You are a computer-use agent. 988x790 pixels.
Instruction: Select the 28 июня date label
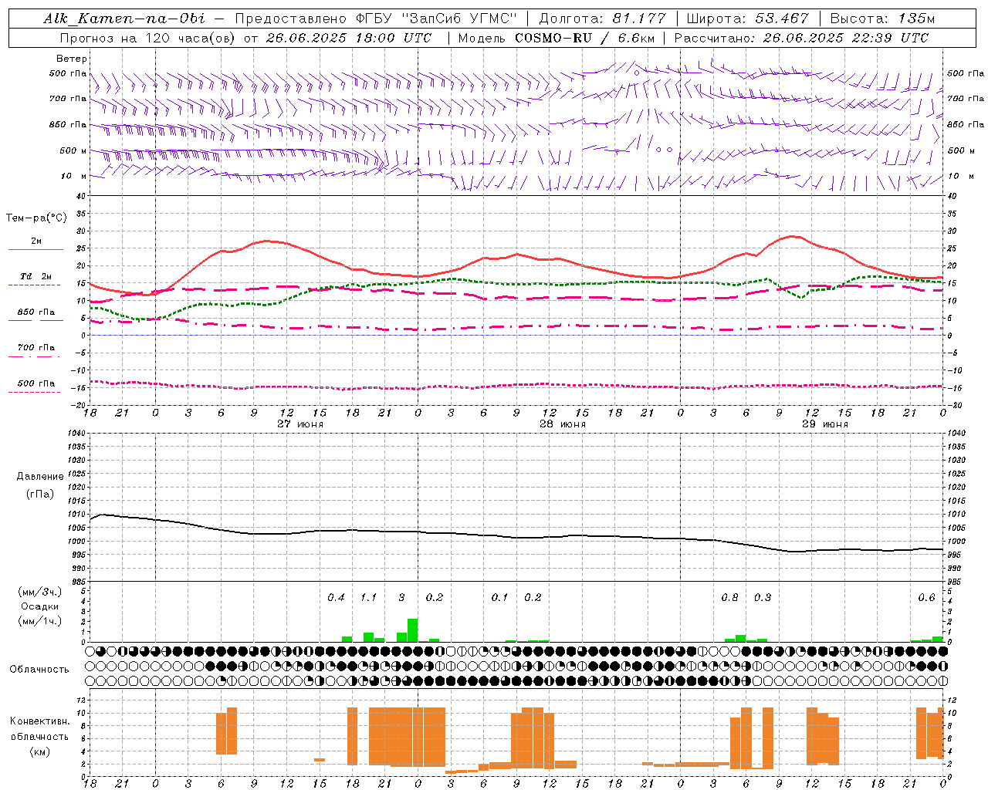[563, 424]
